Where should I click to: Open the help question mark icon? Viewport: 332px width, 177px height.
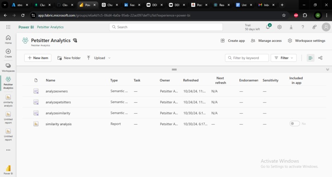click(303, 27)
